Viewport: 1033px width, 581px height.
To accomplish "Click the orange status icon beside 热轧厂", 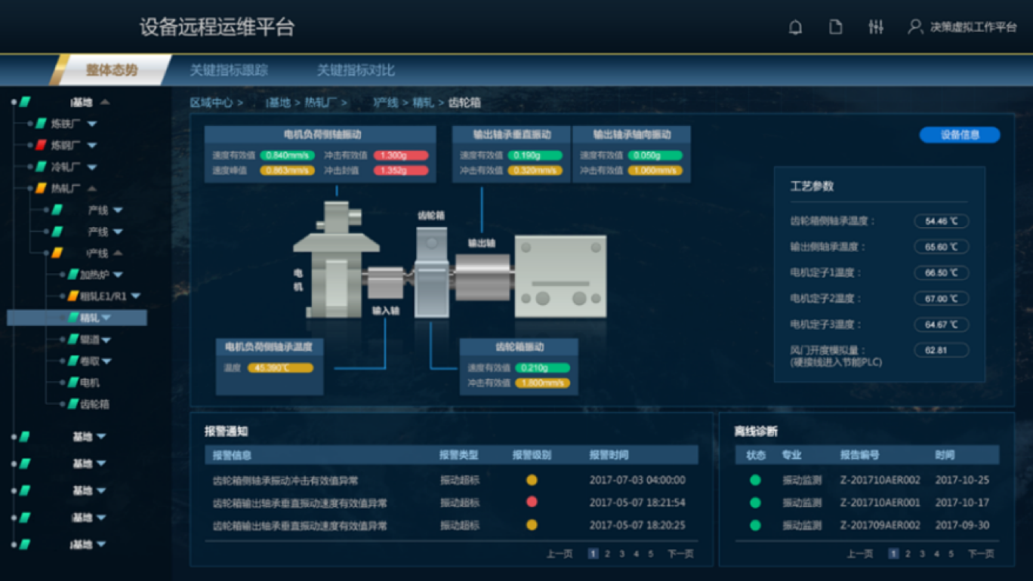I will [x=42, y=189].
